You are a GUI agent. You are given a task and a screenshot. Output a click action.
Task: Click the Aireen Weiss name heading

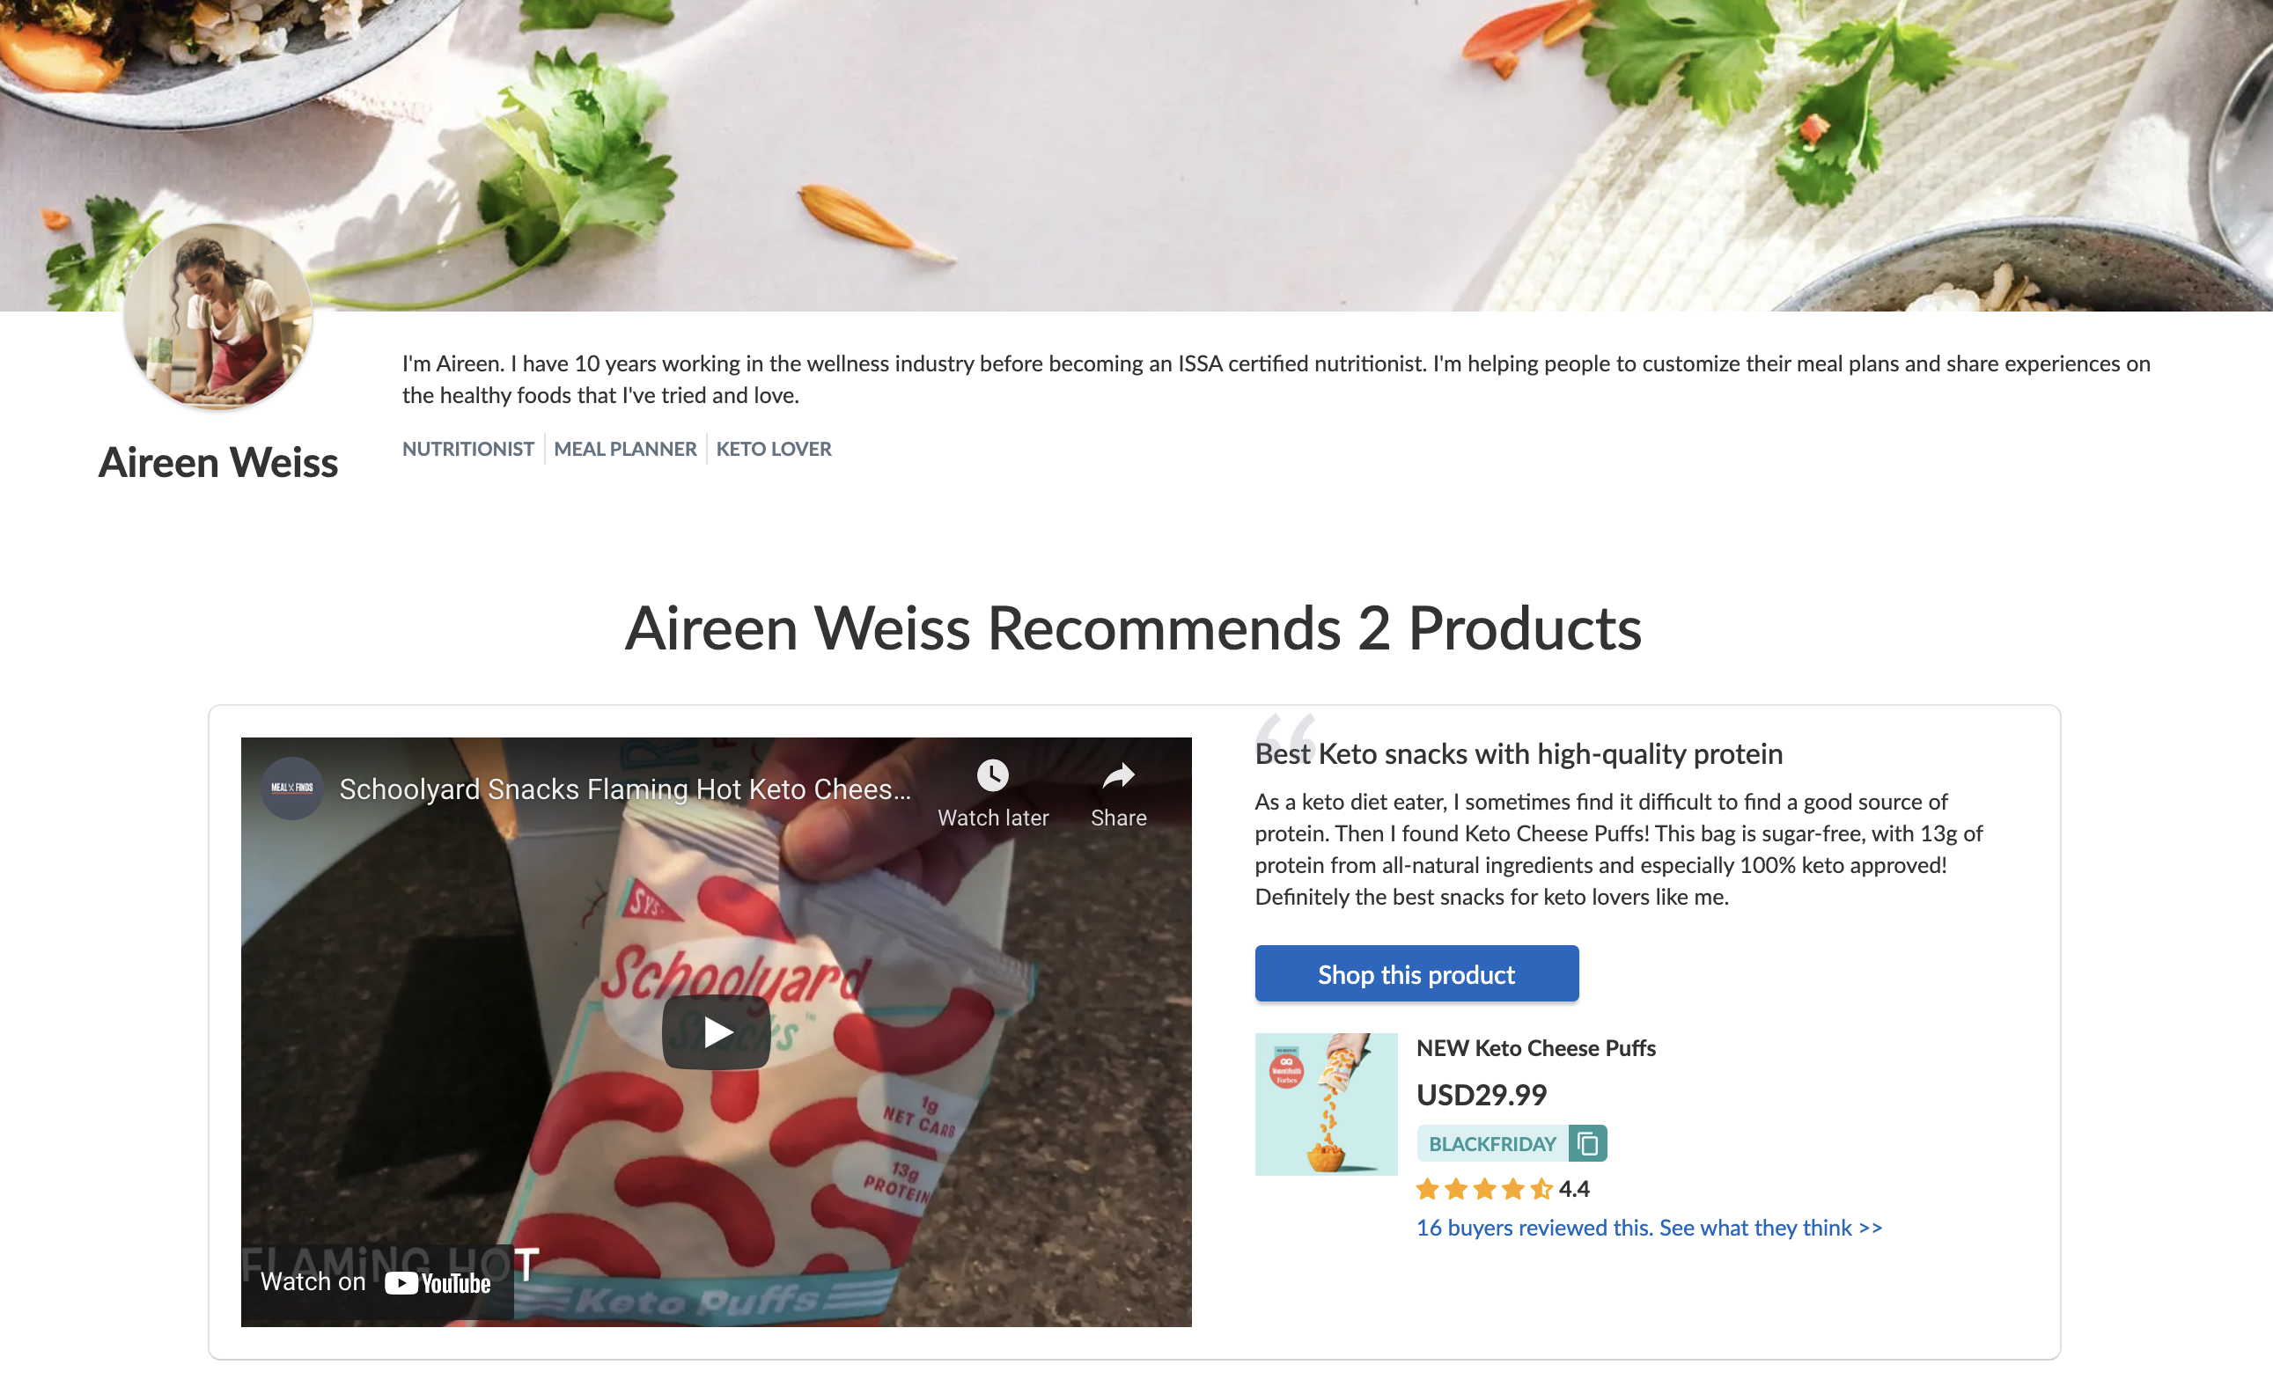click(217, 463)
